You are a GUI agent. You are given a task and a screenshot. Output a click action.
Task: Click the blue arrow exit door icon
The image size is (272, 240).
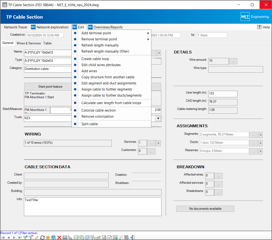pos(132,237)
